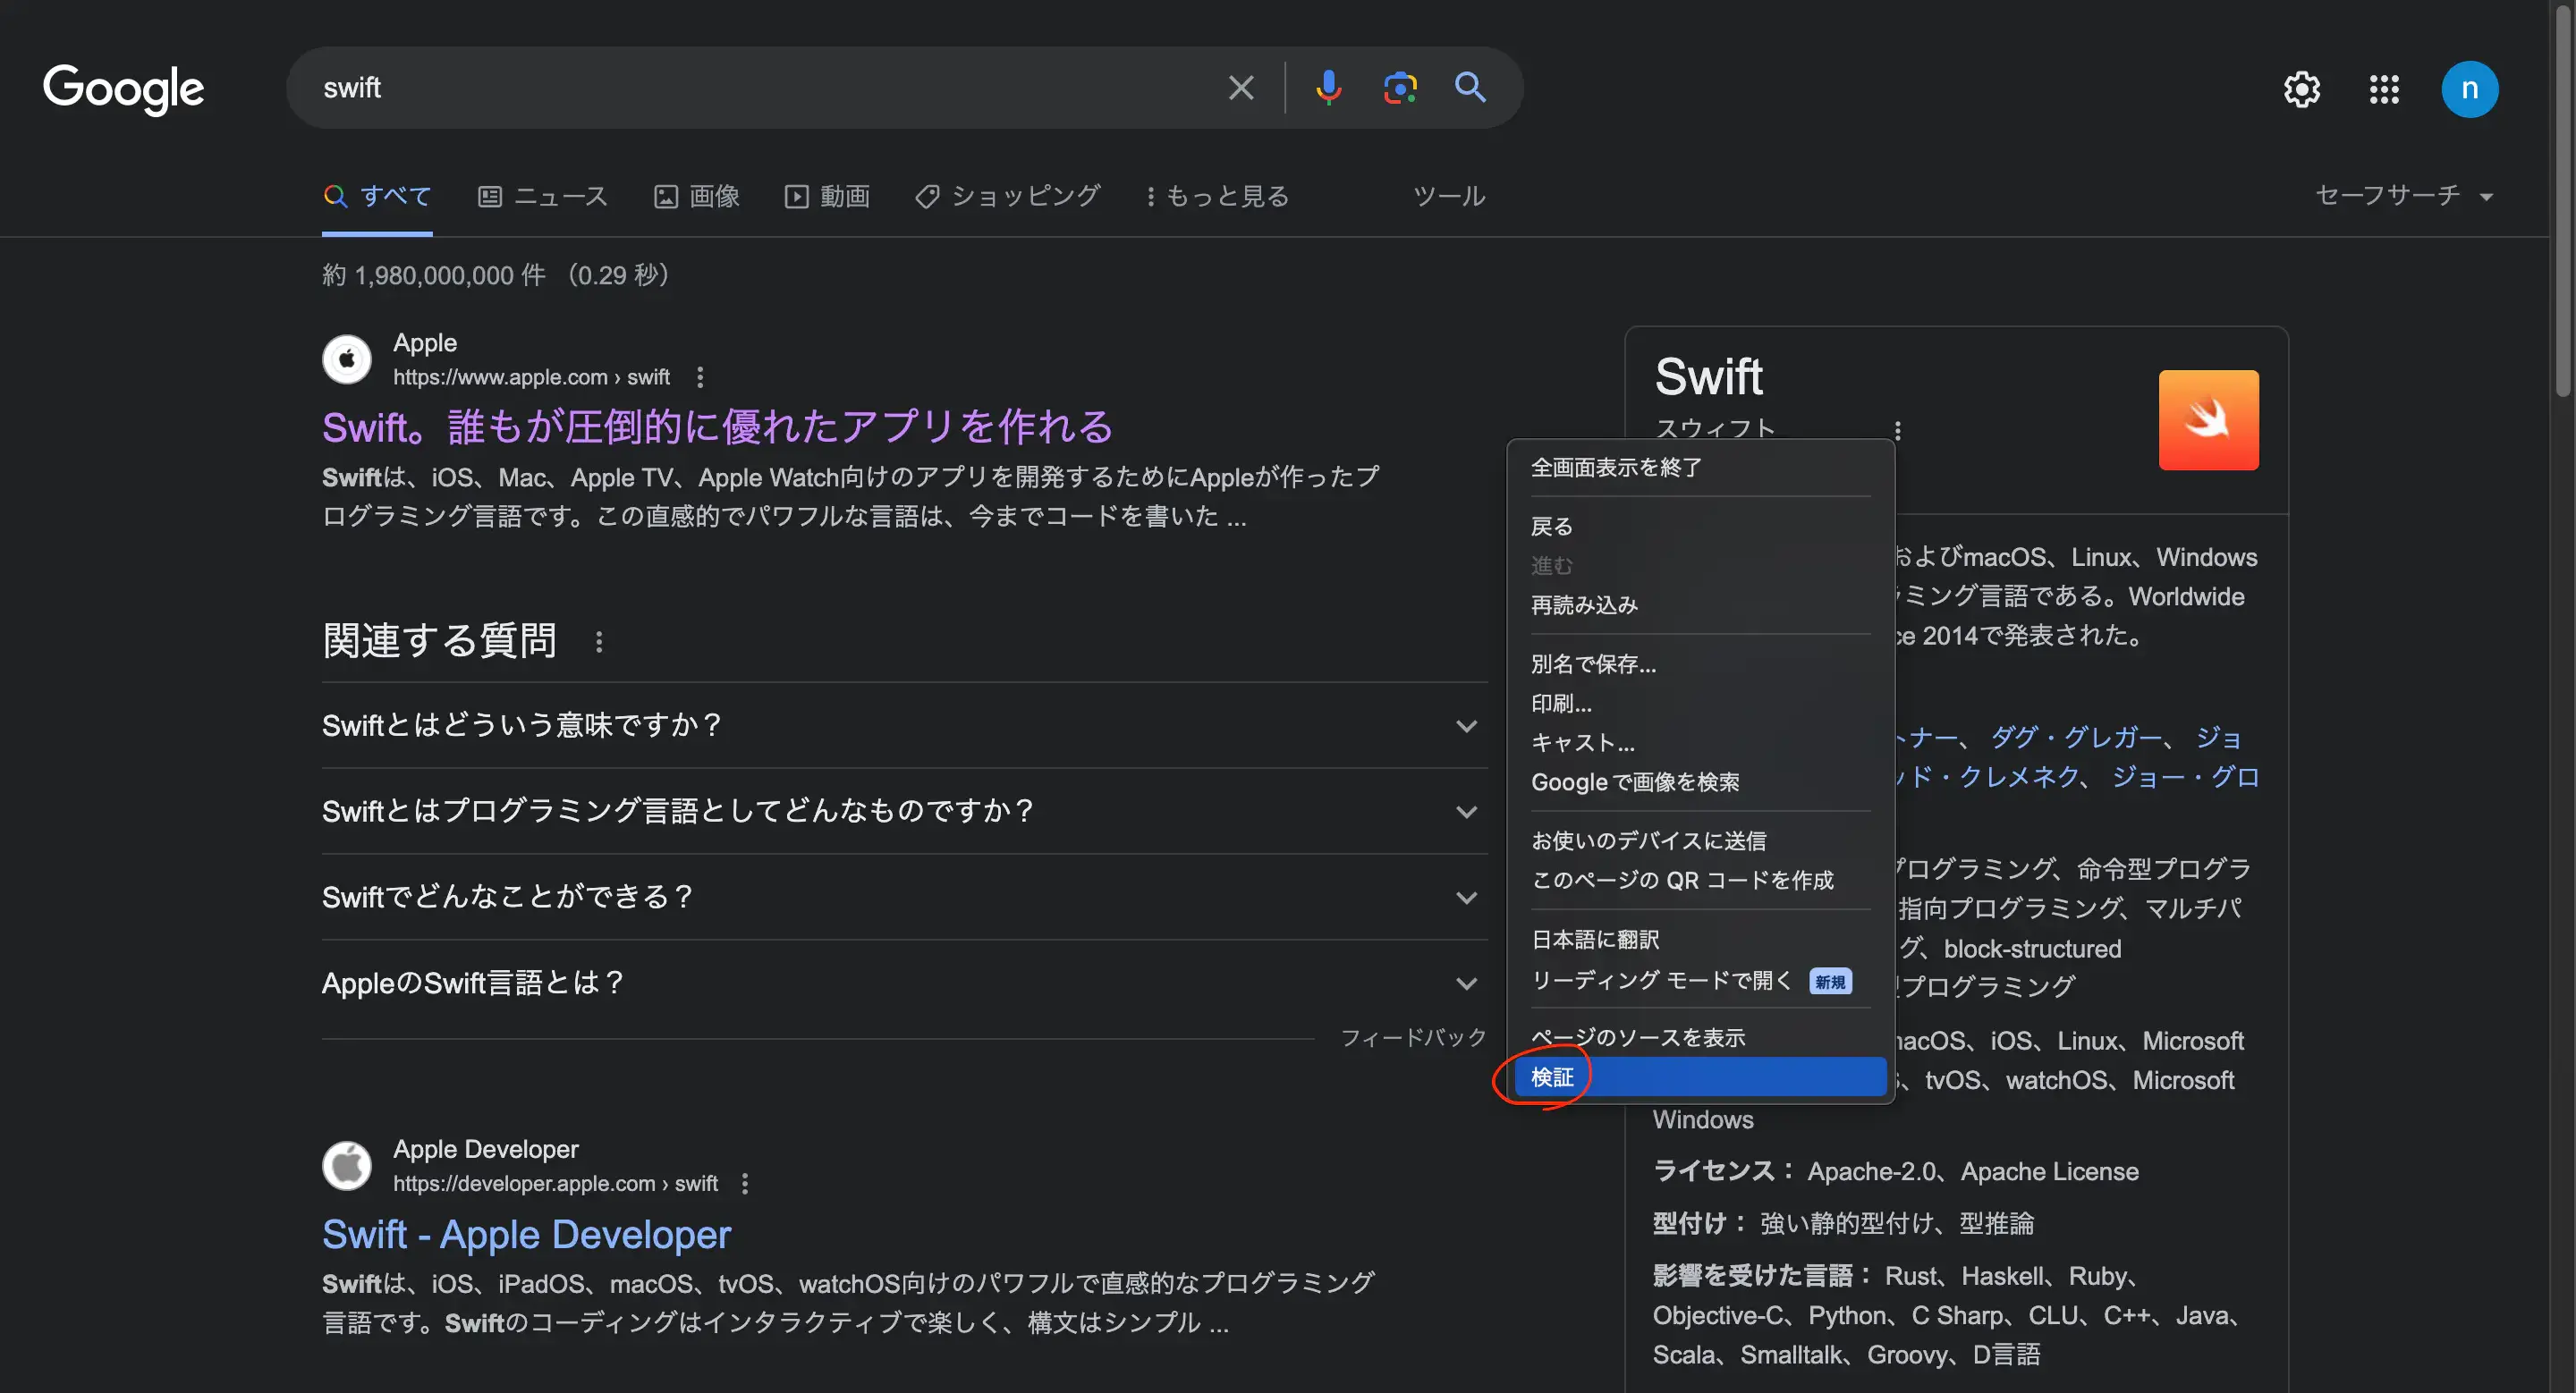Viewport: 2576px width, 1393px height.
Task: Open the もっと見る menu
Action: point(1217,197)
